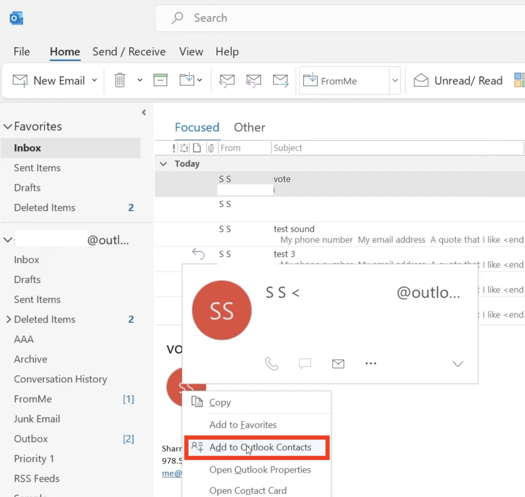Image resolution: width=525 pixels, height=497 pixels.
Task: Collapse the Today message group
Action: tap(163, 164)
